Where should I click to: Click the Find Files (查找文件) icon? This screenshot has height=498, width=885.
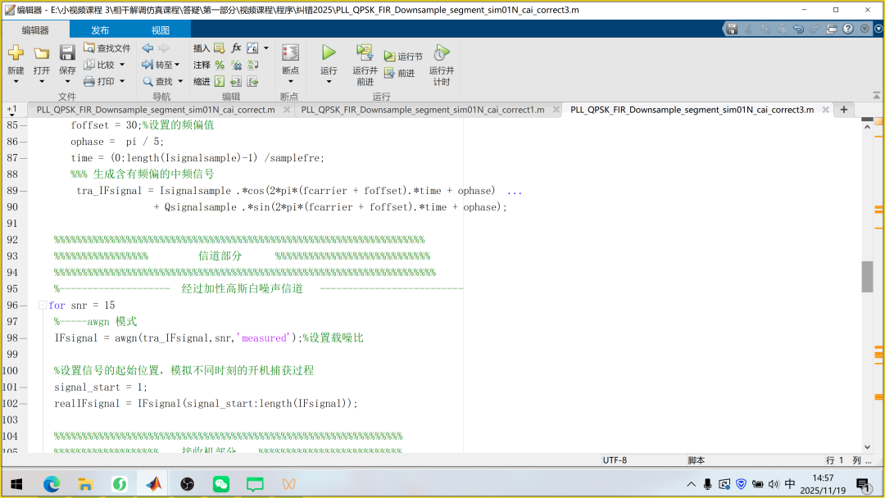point(89,48)
